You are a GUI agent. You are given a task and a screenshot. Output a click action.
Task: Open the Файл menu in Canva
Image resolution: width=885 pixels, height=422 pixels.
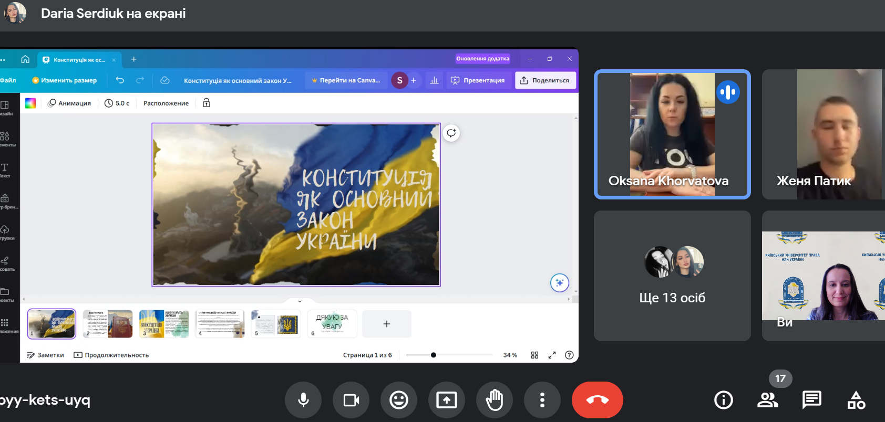pos(8,80)
